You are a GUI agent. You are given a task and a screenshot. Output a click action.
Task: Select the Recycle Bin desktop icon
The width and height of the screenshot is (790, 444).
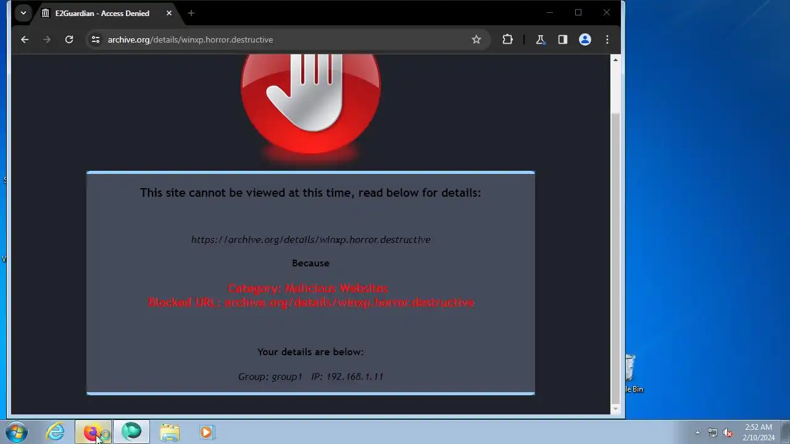[x=631, y=372]
